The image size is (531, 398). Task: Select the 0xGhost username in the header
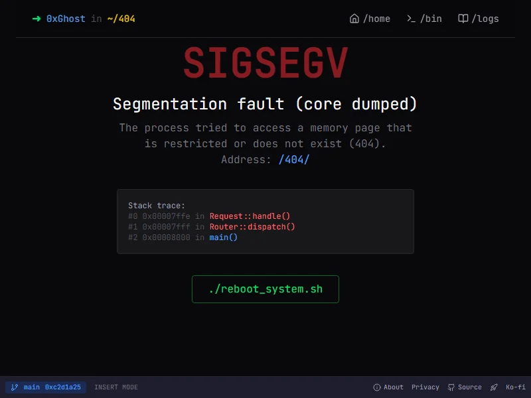66,19
